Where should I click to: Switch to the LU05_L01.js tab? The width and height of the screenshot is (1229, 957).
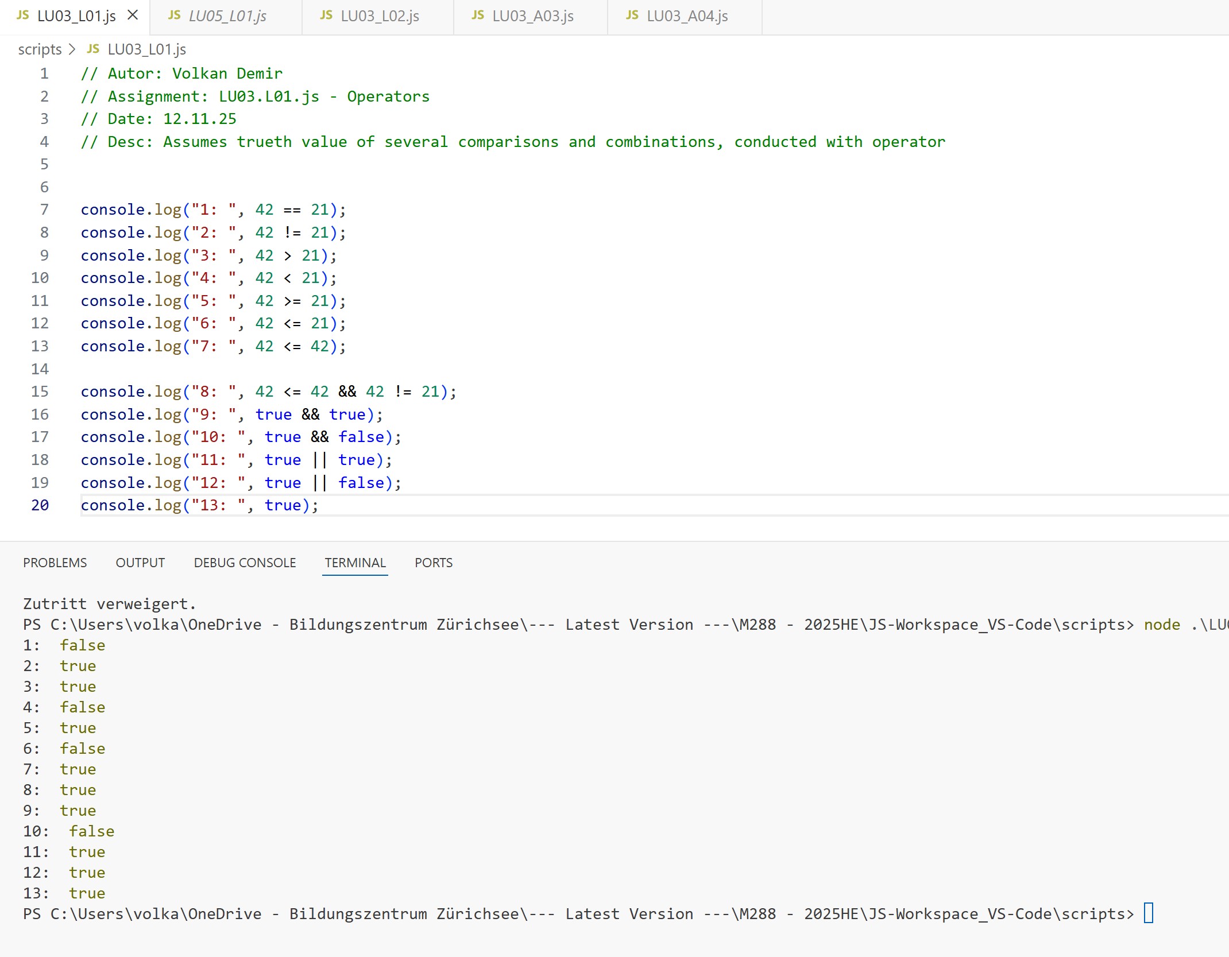point(227,16)
